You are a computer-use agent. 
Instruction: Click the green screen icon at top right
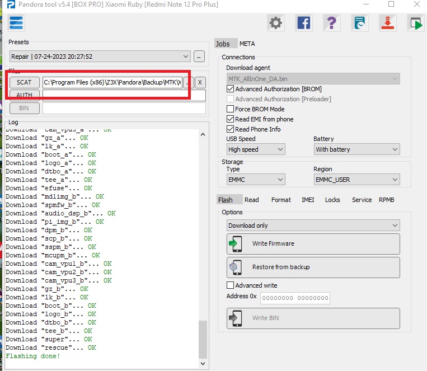pyautogui.click(x=415, y=23)
